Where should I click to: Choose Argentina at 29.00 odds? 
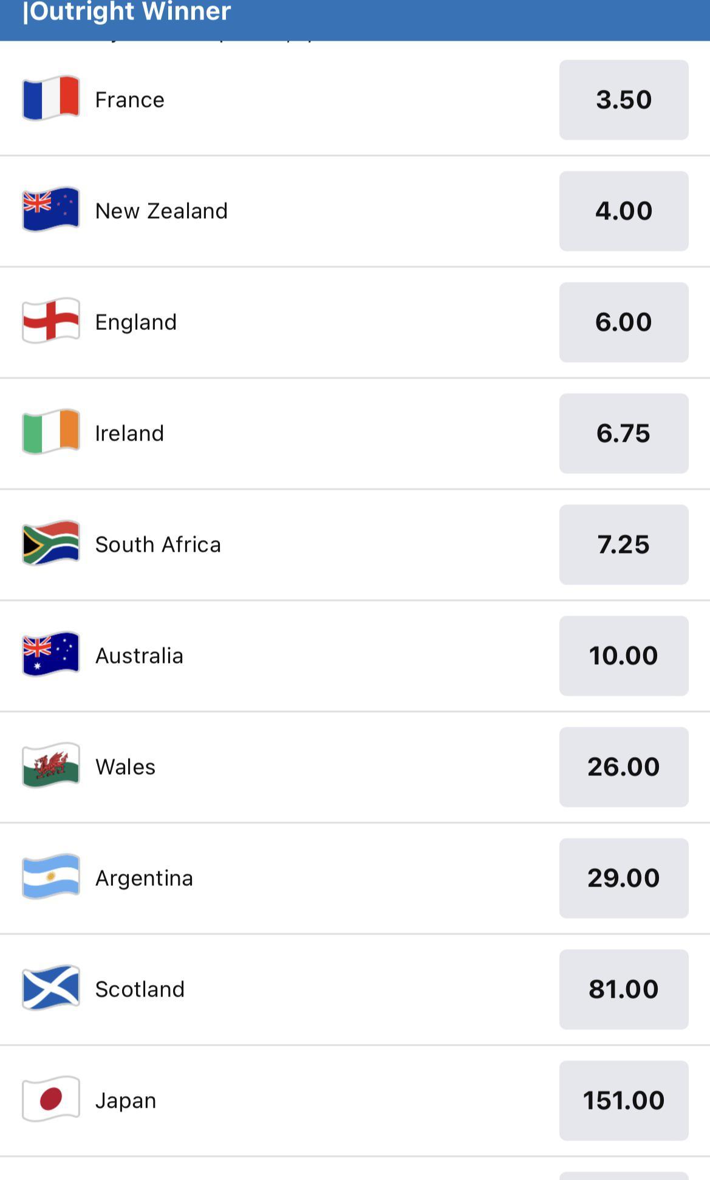pyautogui.click(x=624, y=878)
